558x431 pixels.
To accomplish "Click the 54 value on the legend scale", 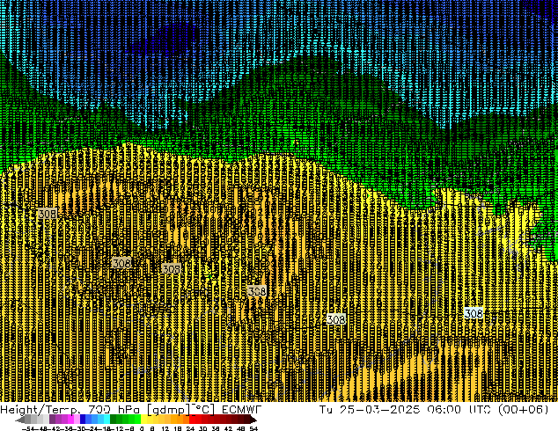I will (253, 427).
